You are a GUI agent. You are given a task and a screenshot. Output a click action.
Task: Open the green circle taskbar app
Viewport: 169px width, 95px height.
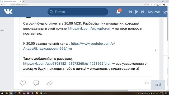tap(41, 93)
